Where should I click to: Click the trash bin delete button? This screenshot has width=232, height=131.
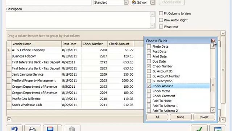72,128
